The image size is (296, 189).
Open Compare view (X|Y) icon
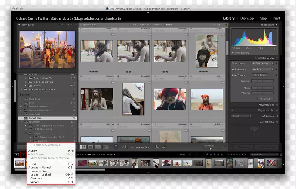(98, 147)
